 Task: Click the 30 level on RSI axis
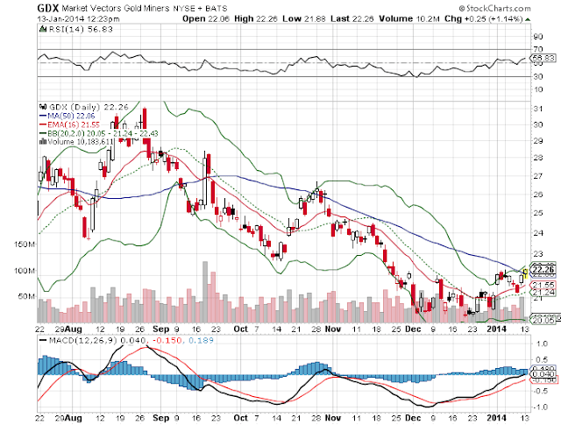pyautogui.click(x=537, y=76)
